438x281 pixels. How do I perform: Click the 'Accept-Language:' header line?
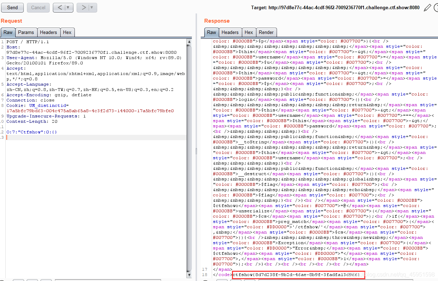click(x=29, y=84)
